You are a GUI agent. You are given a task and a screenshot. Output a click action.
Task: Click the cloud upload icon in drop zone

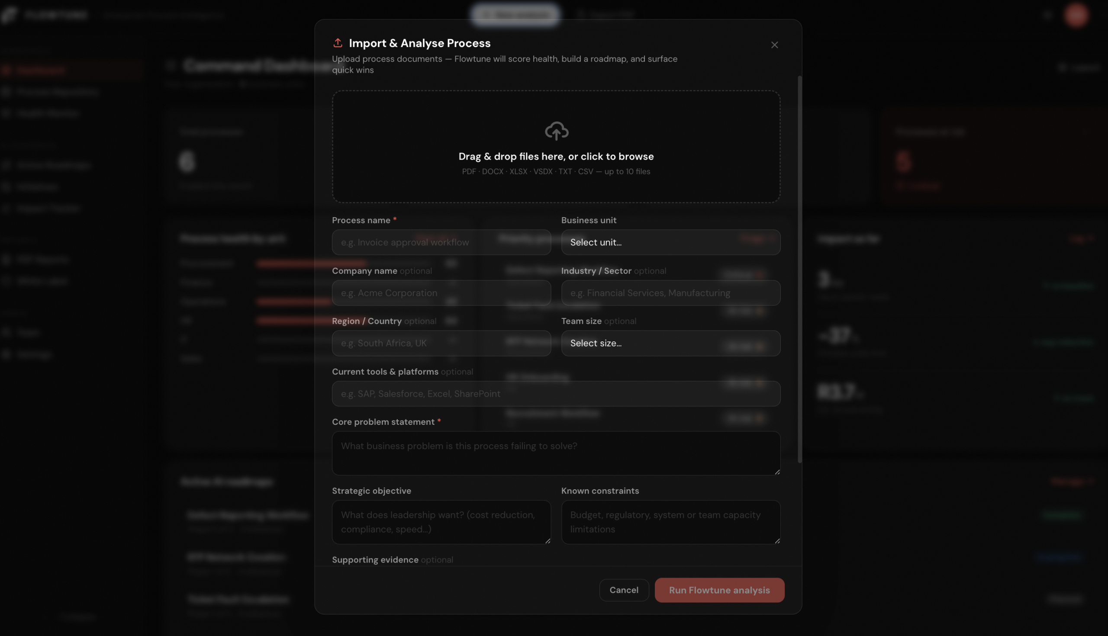tap(556, 131)
